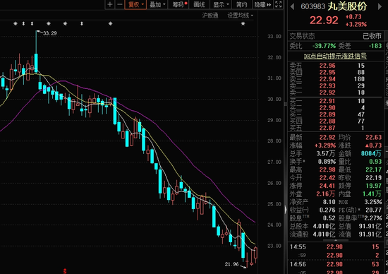Open the 复权 dropdown
This screenshot has width=388, height=274.
pyautogui.click(x=135, y=4)
